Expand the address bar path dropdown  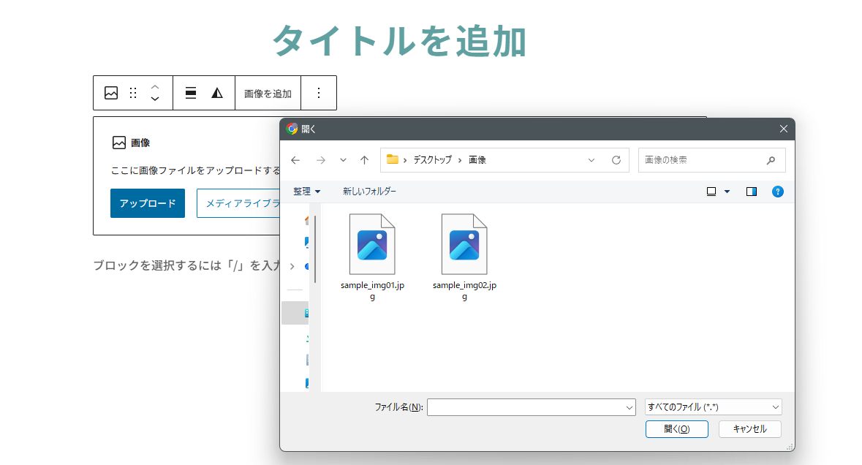point(591,160)
